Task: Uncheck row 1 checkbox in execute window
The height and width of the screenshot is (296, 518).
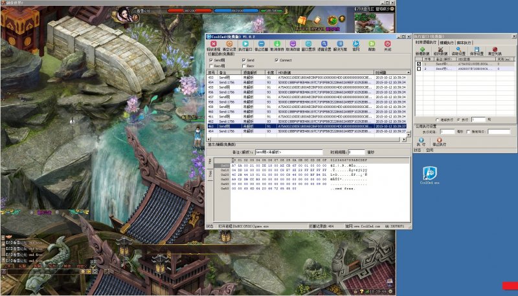Action: pyautogui.click(x=419, y=64)
